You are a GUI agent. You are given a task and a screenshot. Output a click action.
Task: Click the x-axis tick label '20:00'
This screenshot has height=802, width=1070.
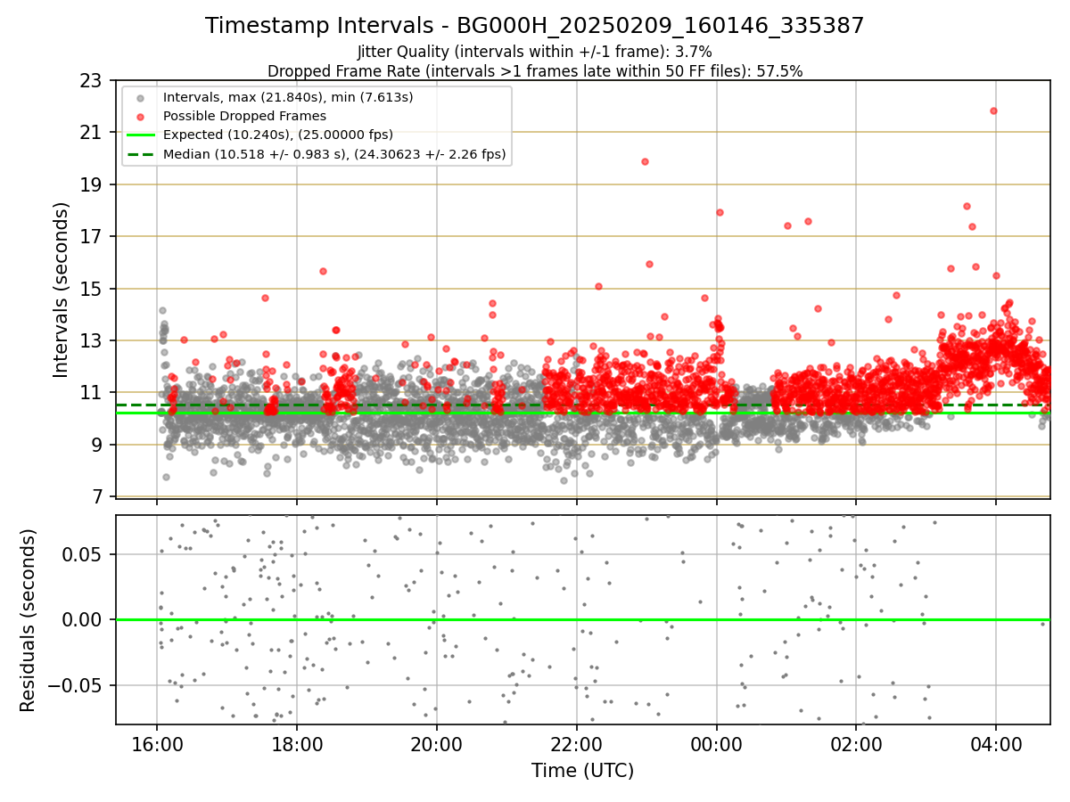click(x=437, y=743)
